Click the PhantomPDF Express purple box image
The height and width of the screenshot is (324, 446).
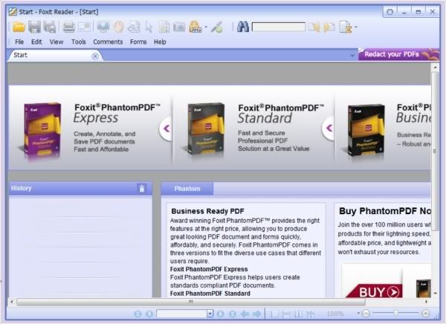point(42,129)
